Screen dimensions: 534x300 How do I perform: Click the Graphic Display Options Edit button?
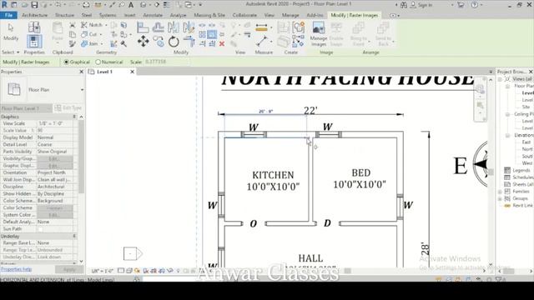tap(54, 166)
